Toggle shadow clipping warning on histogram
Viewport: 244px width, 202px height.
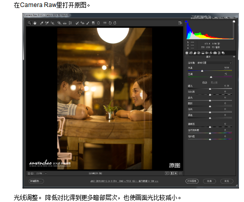point(186,21)
